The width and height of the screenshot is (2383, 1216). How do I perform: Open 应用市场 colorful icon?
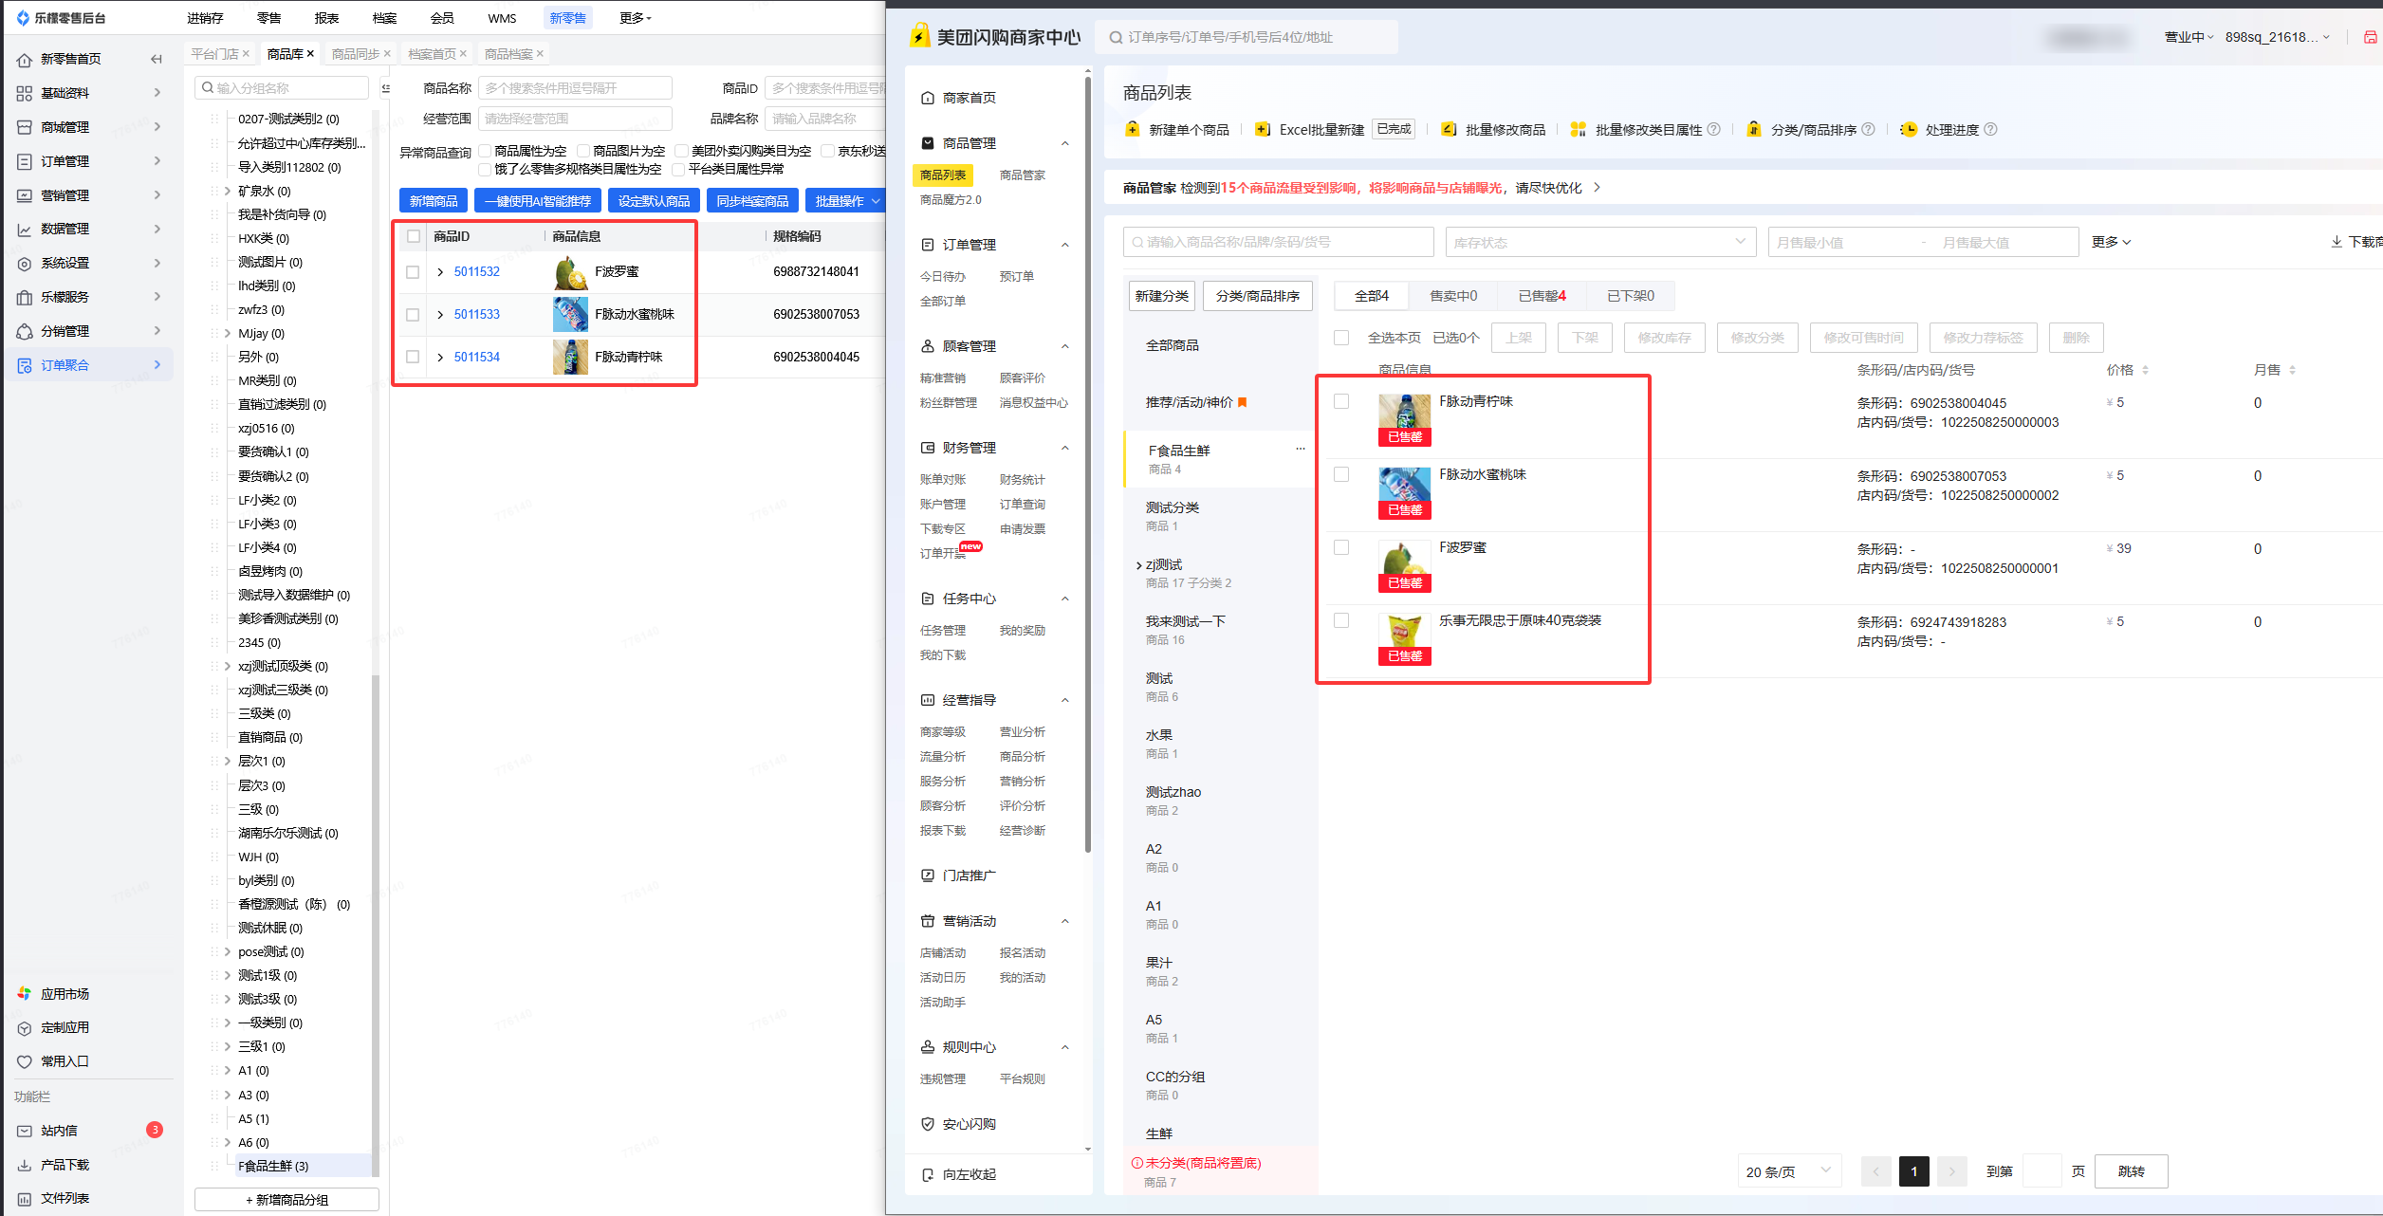(25, 993)
